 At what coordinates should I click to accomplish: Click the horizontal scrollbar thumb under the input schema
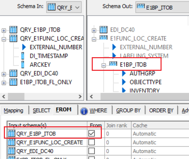pyautogui.click(x=16, y=96)
